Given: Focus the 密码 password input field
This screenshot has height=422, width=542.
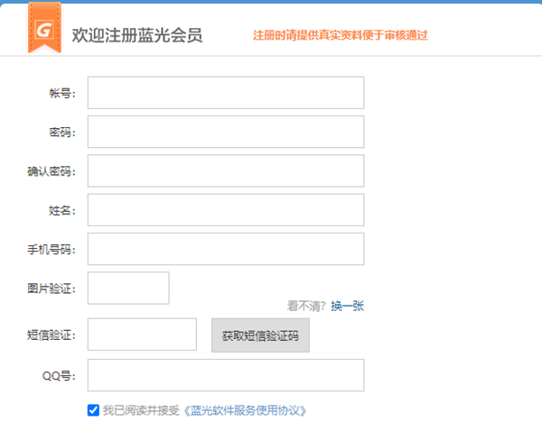Looking at the screenshot, I should point(226,132).
